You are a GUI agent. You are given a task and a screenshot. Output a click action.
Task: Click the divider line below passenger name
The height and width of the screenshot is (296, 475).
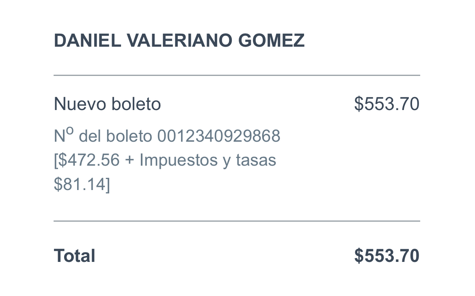(237, 75)
